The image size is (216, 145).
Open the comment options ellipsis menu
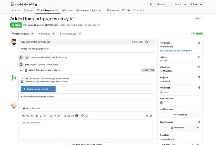coord(151,42)
